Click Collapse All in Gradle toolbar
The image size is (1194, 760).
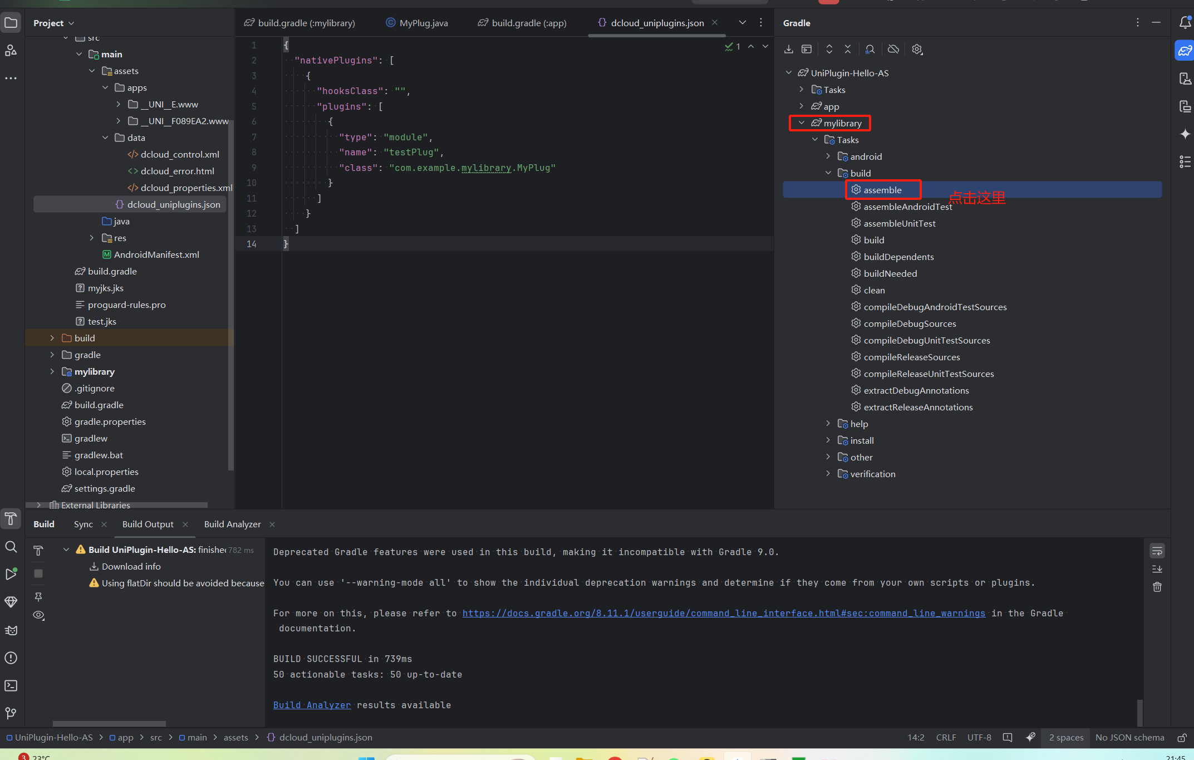[x=848, y=50]
